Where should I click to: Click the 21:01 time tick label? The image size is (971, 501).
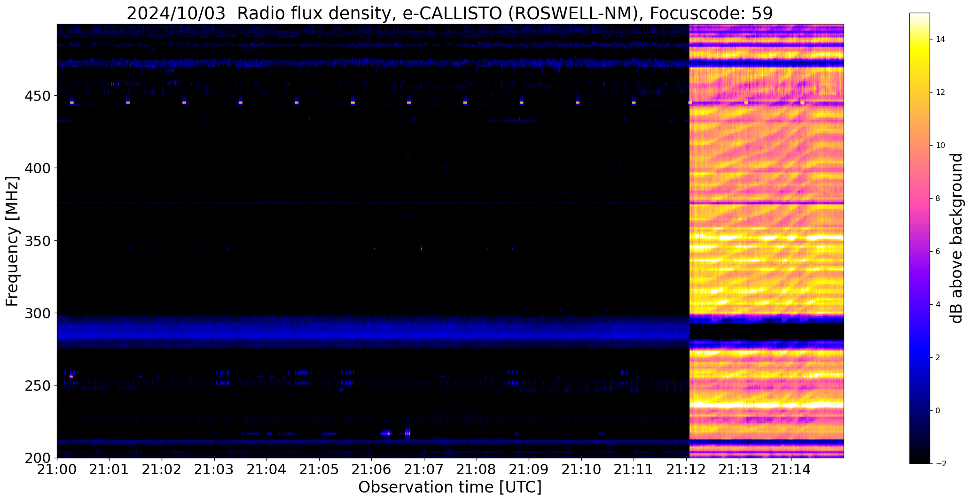[110, 469]
